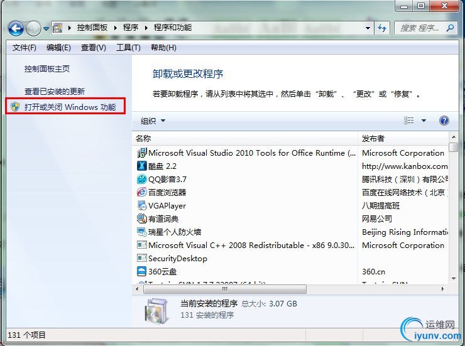Click the vertical scrollbar up arrow
Viewport: 465px width, 346px height.
click(454, 137)
